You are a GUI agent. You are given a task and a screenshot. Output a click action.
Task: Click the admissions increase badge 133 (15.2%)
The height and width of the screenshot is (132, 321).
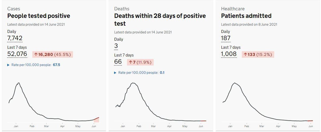pyautogui.click(x=258, y=54)
